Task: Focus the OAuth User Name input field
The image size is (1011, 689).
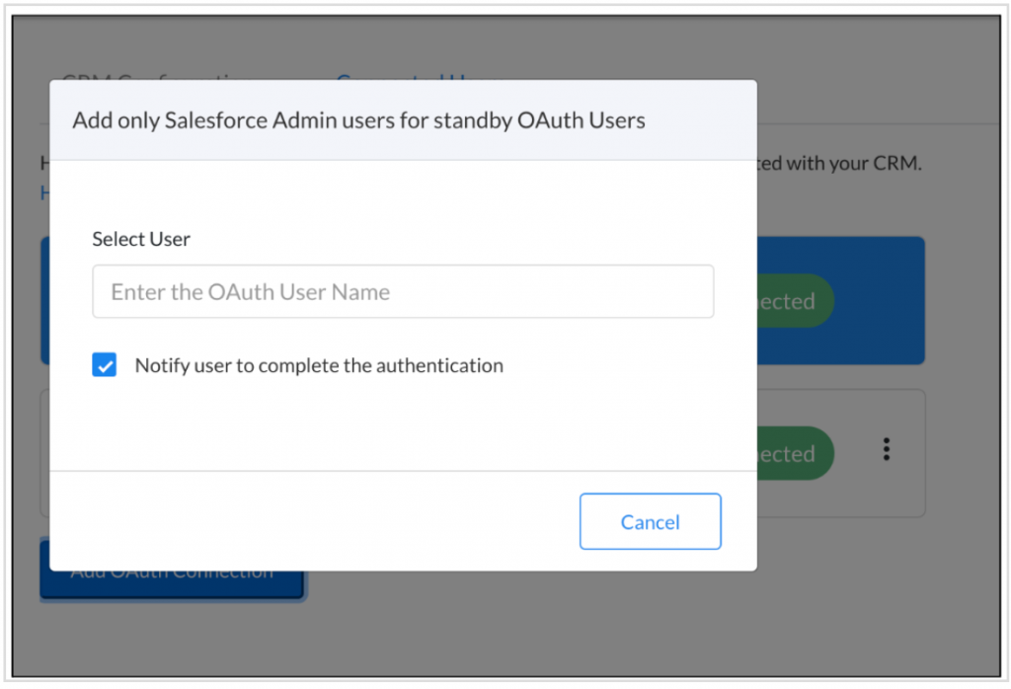Action: click(x=403, y=291)
